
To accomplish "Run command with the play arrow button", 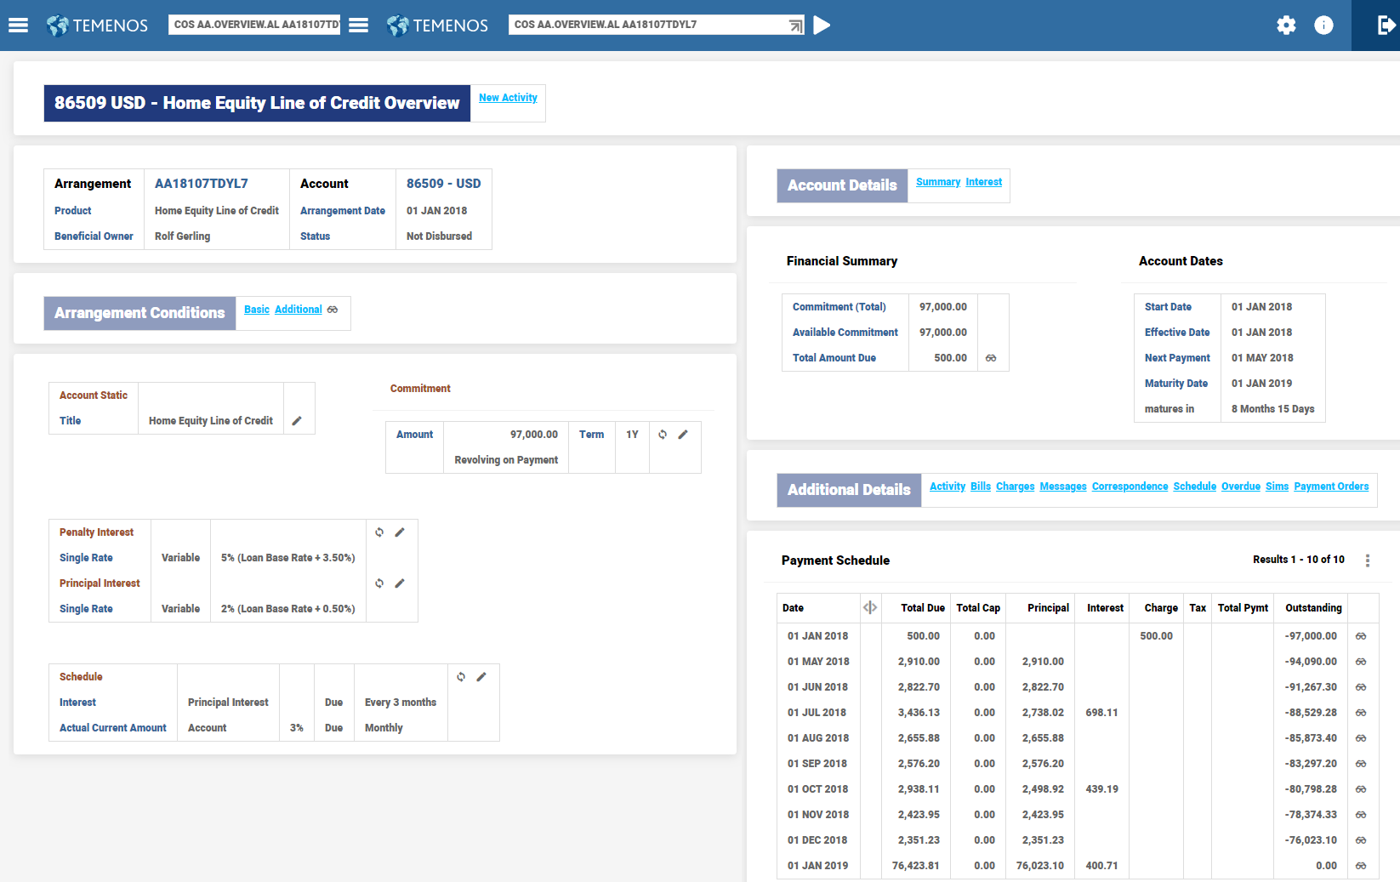I will coord(822,26).
